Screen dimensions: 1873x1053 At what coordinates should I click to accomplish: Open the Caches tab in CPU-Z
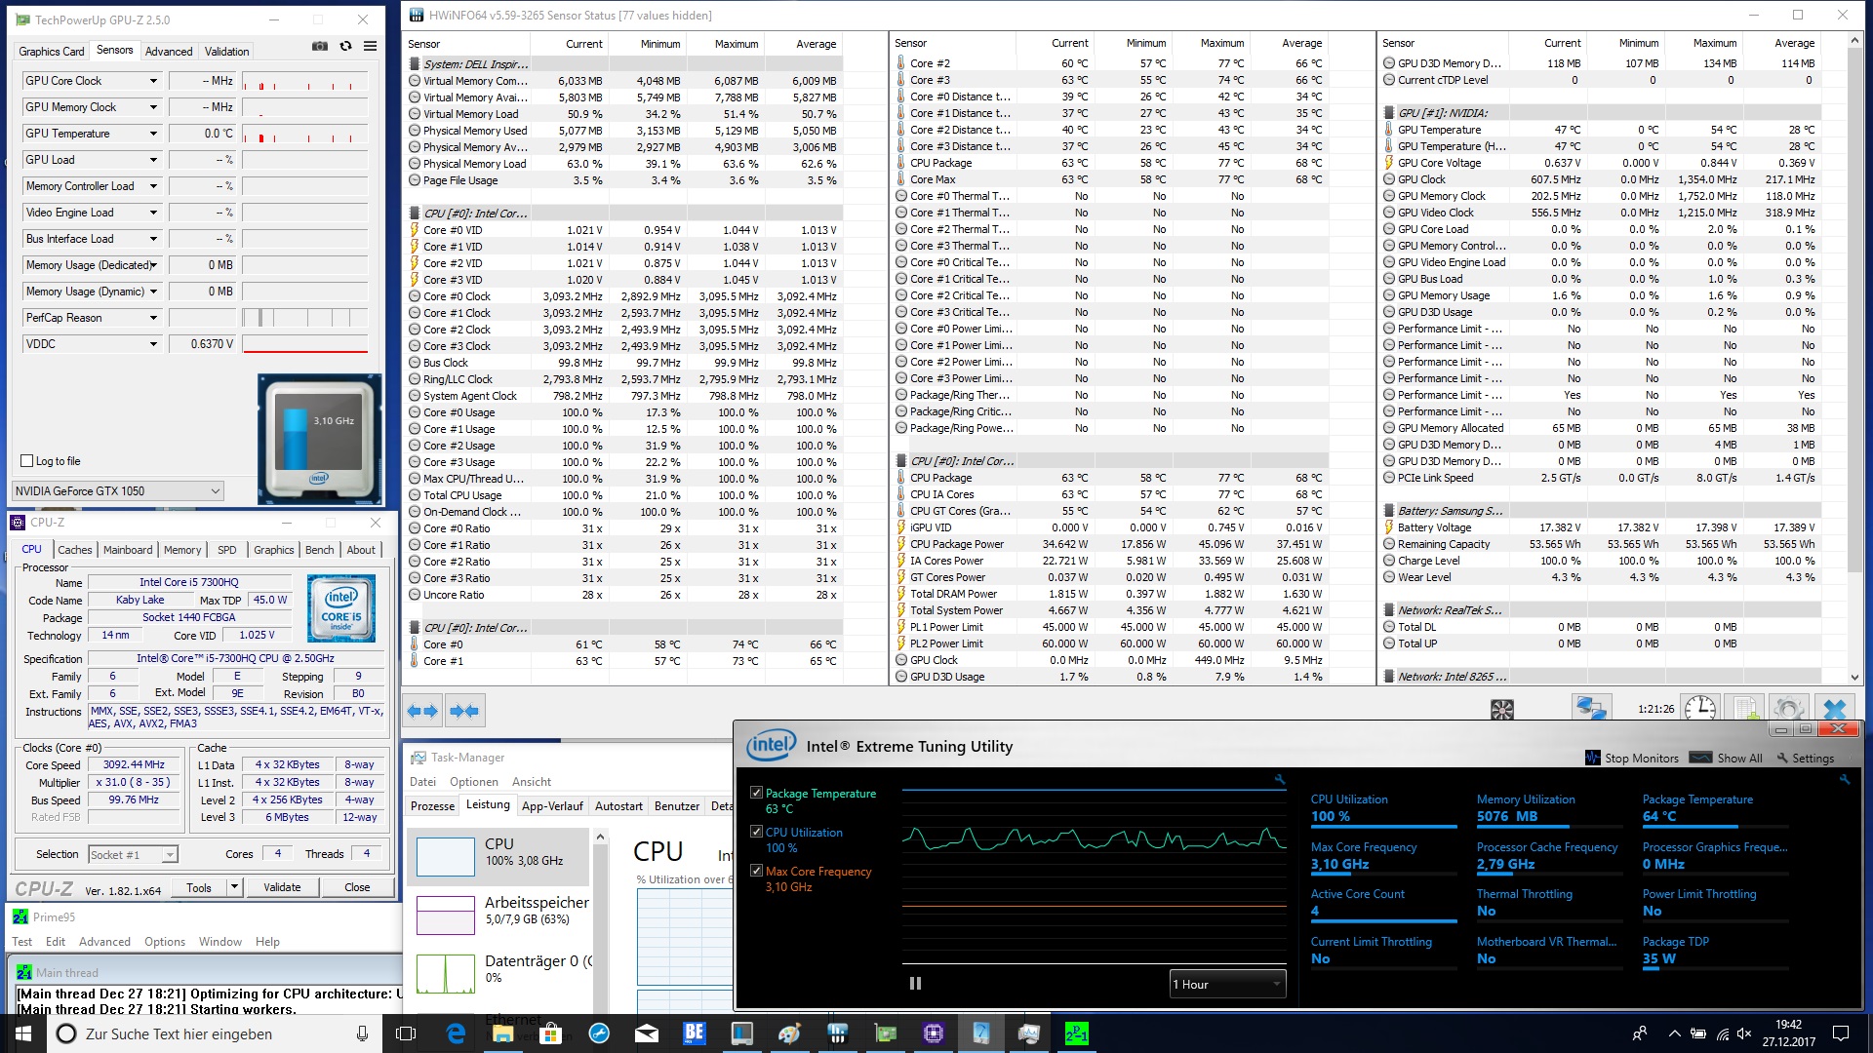pyautogui.click(x=75, y=550)
